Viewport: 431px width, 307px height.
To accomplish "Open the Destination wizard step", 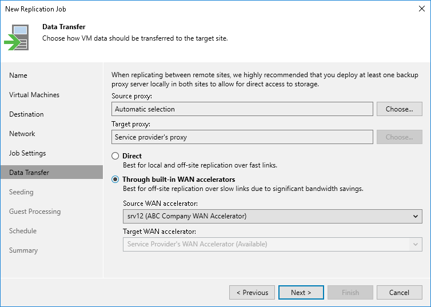I will pyautogui.click(x=26, y=114).
